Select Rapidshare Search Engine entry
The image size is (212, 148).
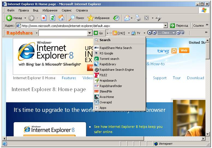(120, 70)
